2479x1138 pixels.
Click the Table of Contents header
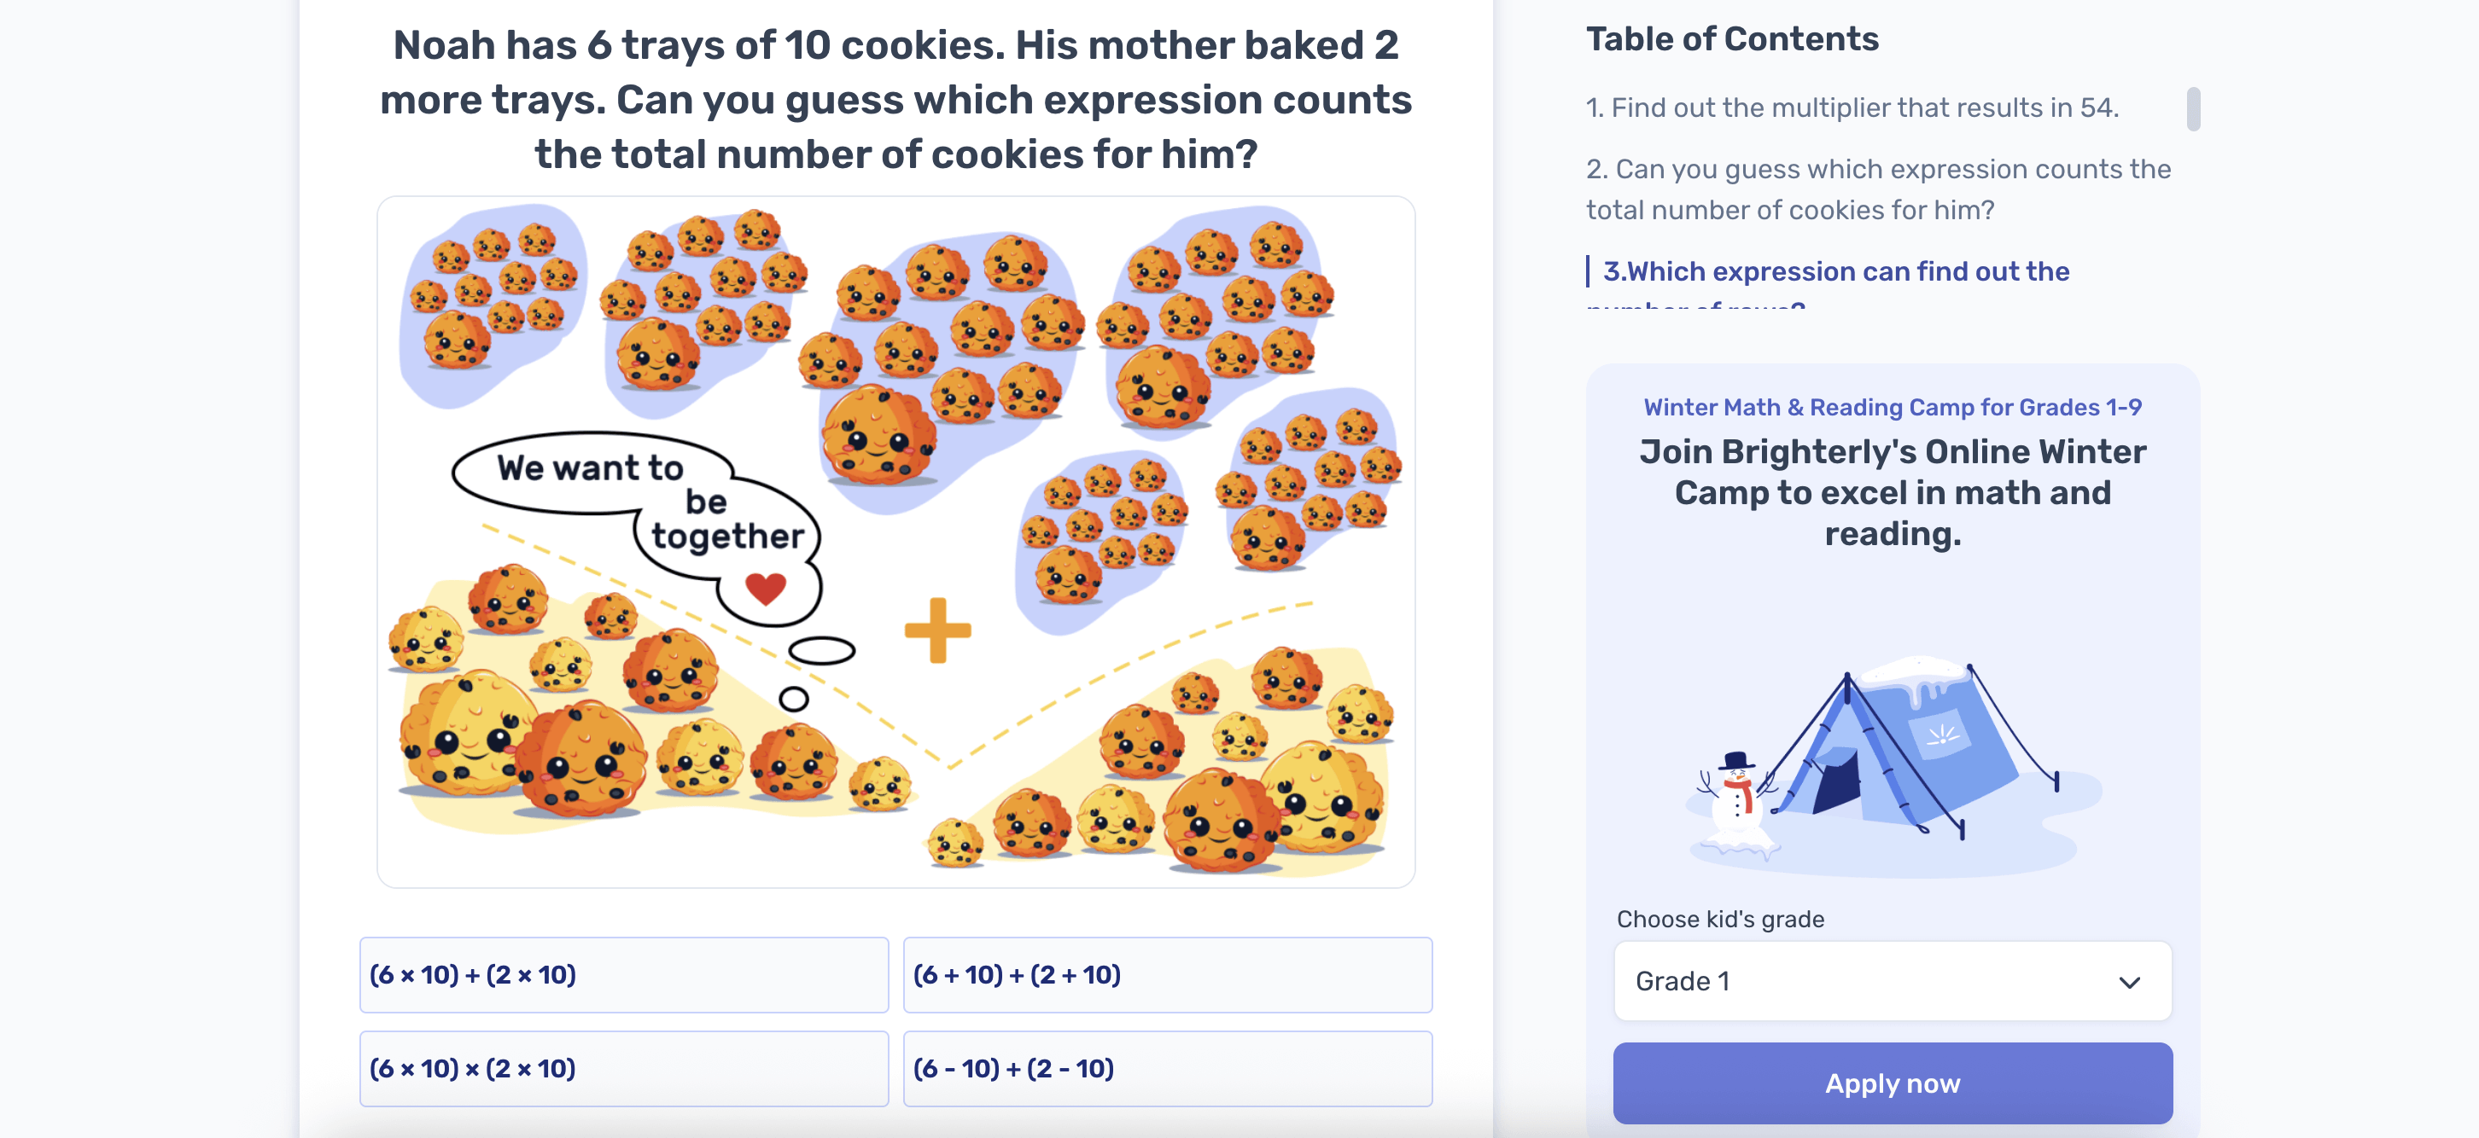1730,38
